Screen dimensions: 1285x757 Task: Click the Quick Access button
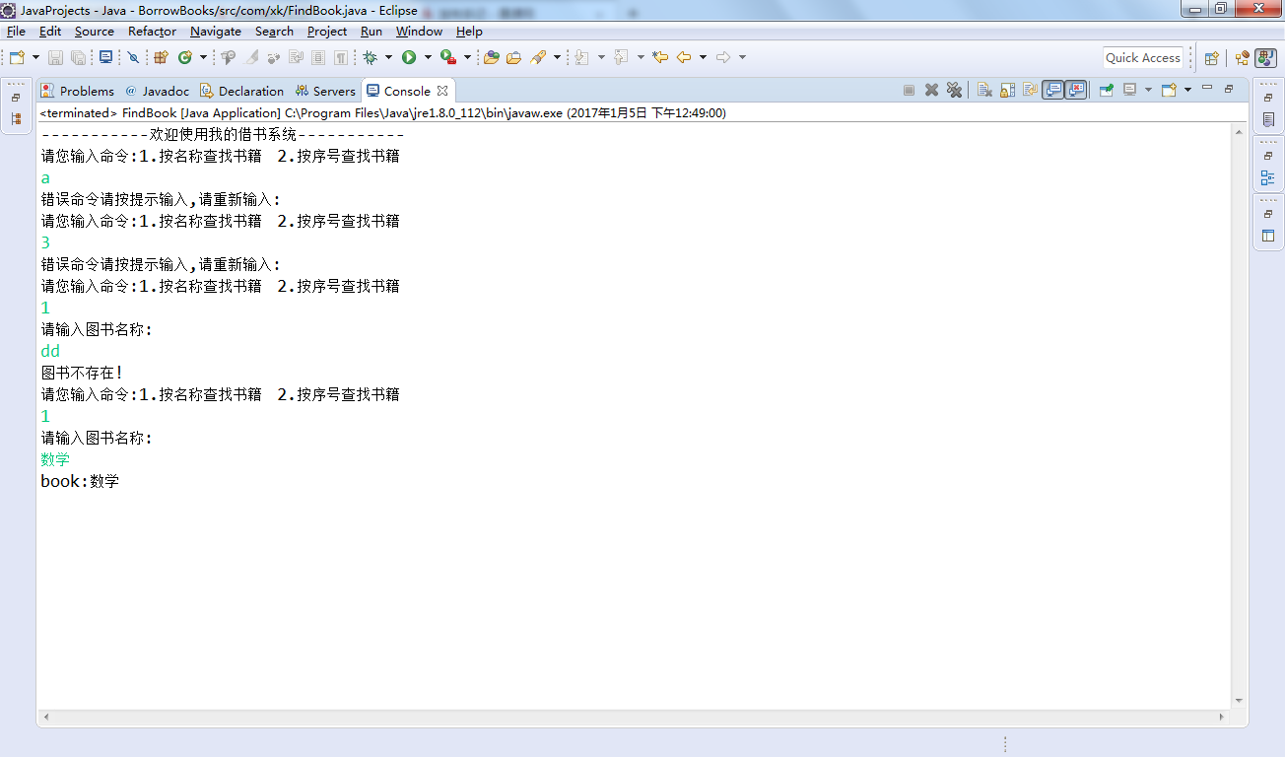coord(1142,57)
